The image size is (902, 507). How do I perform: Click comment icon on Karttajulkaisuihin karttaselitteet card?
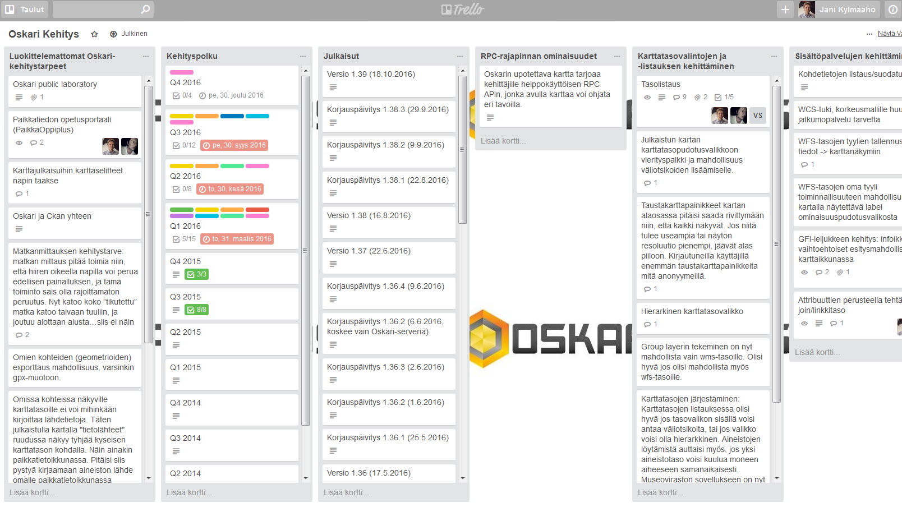19,193
